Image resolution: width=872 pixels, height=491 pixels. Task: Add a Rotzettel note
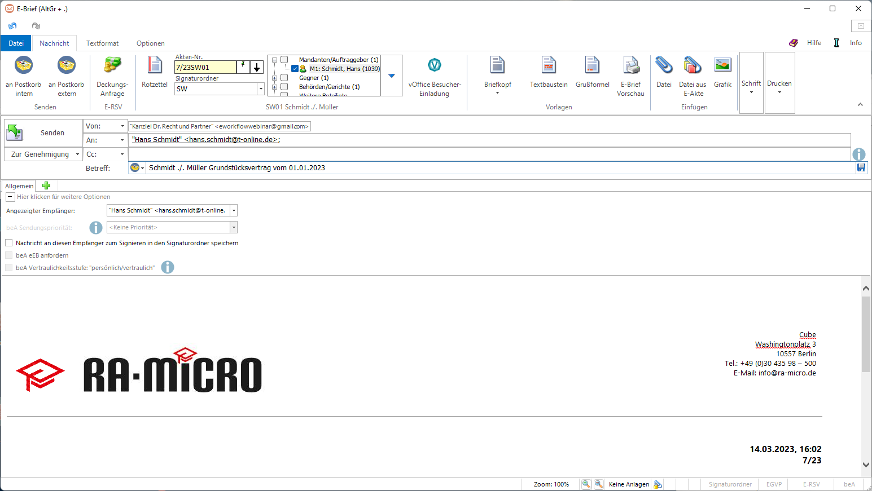coord(155,72)
